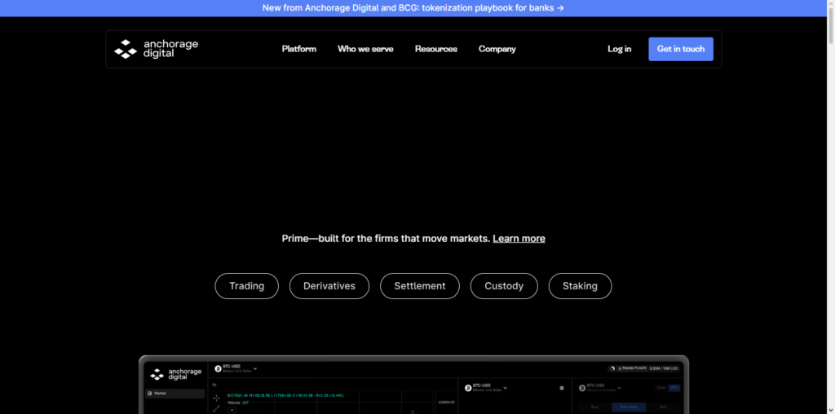Screen dimensions: 835x414
Task: Select the Staking pill
Action: click(580, 286)
